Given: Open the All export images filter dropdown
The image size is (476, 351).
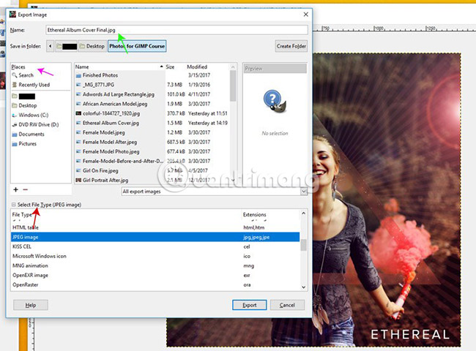Looking at the screenshot, I should [215, 192].
